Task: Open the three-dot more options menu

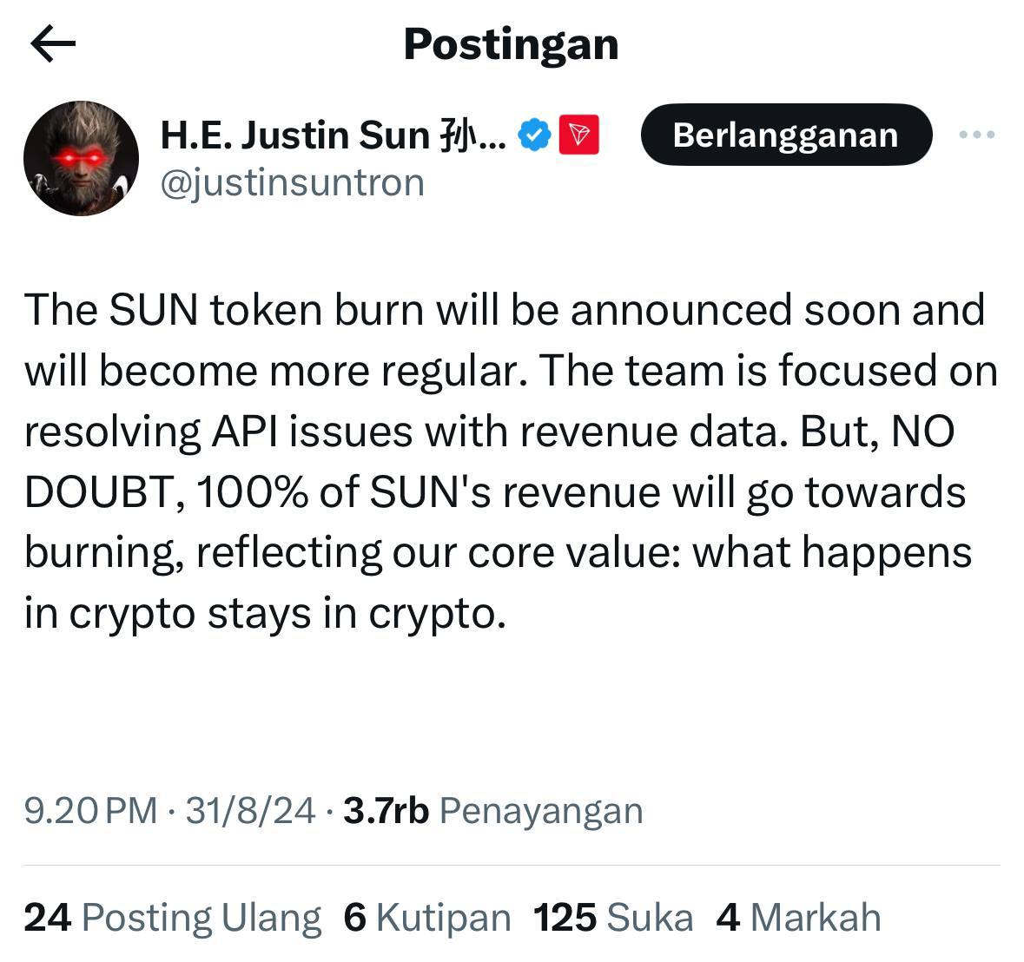Action: point(976,135)
